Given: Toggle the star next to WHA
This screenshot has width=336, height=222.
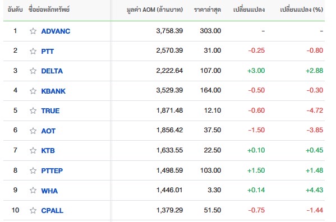Looking at the screenshot, I should (x=33, y=190).
